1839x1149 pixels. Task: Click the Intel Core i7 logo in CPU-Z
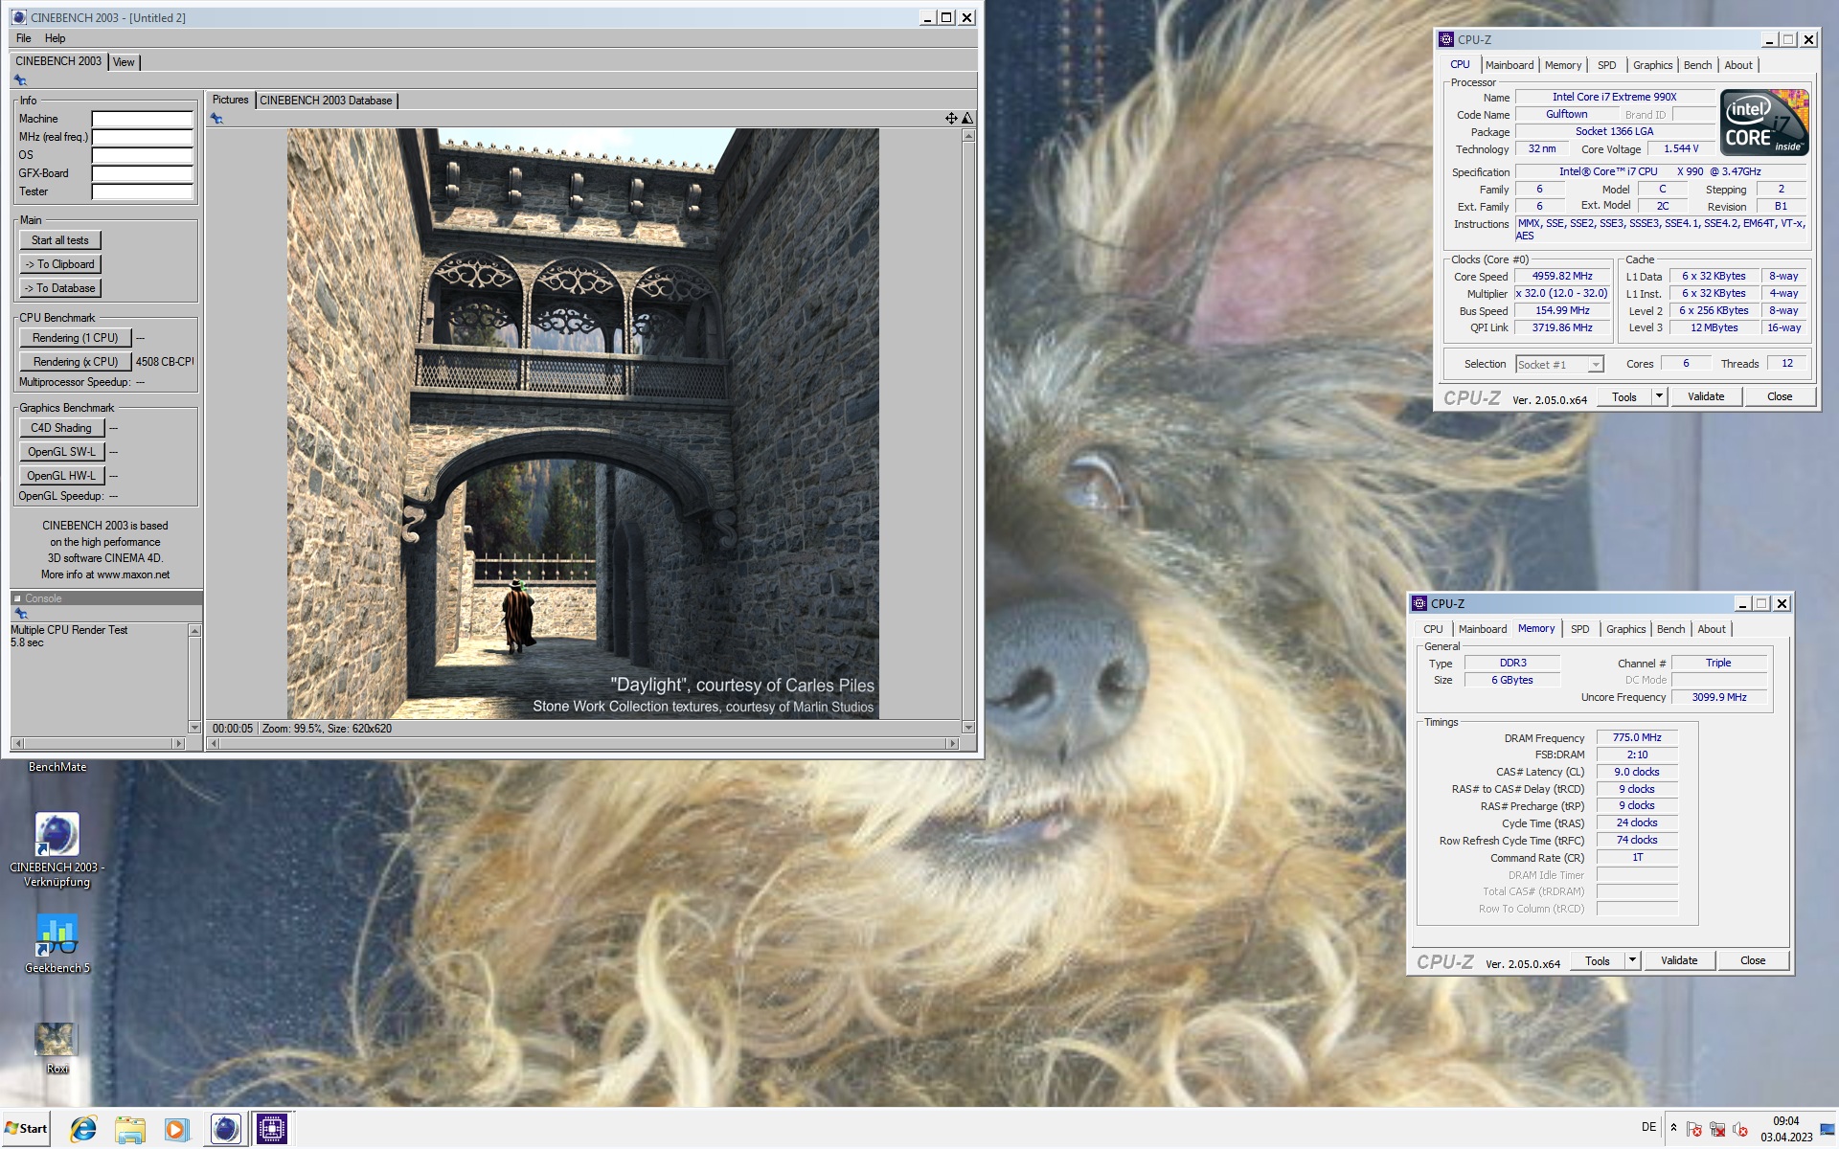[x=1764, y=123]
